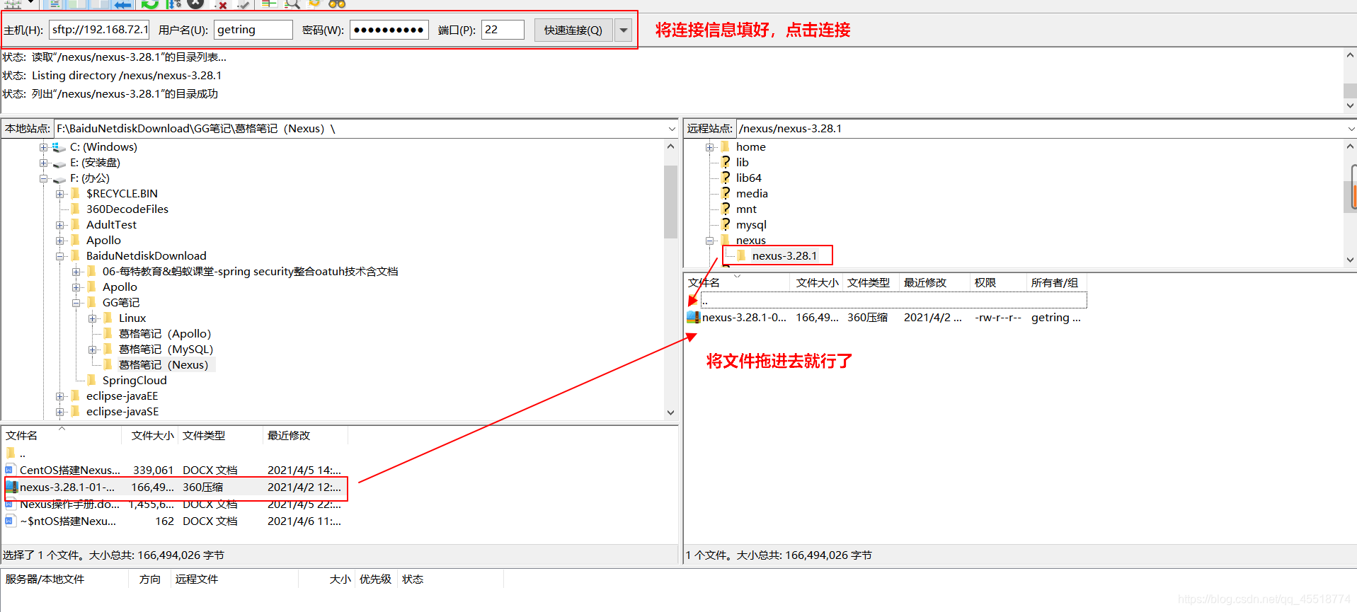This screenshot has width=1357, height=612.
Task: Open the local site path dropdown
Action: [x=671, y=129]
